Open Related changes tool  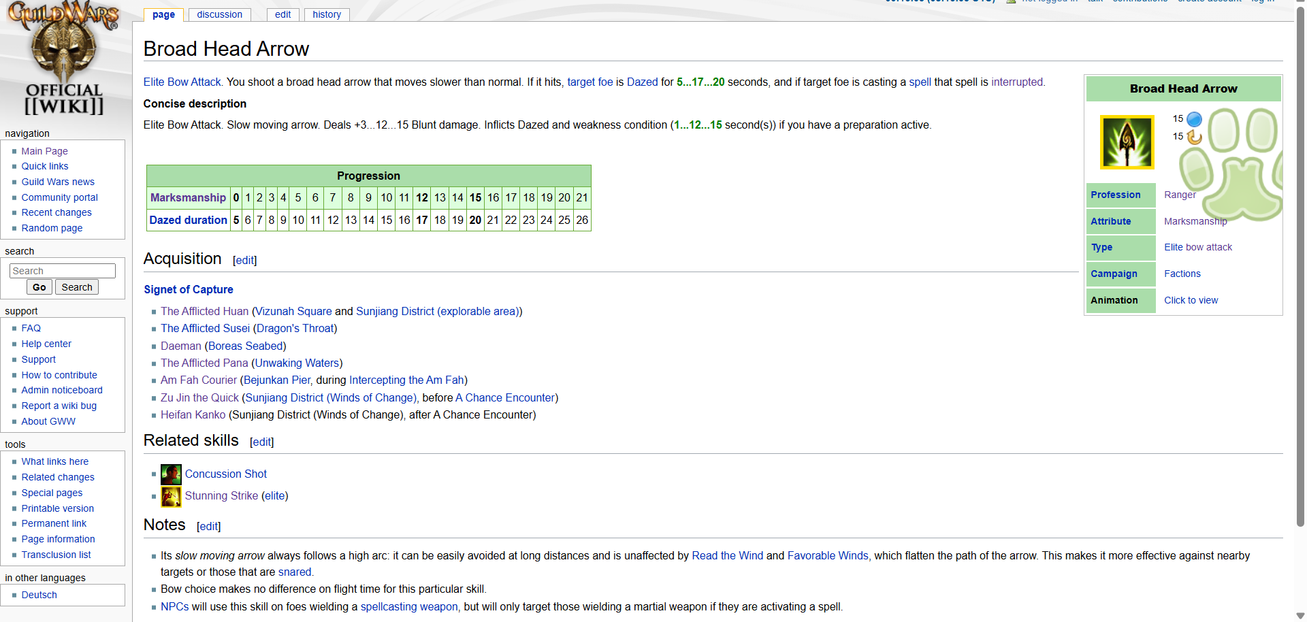coord(58,477)
